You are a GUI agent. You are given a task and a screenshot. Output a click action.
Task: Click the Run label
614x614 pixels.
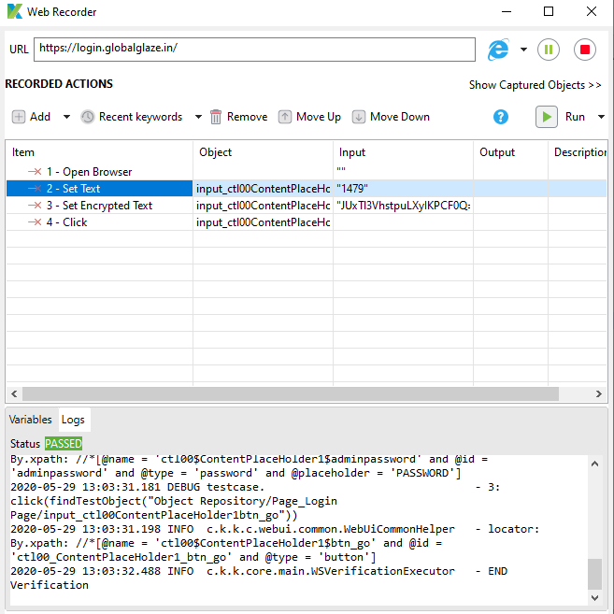coord(575,117)
